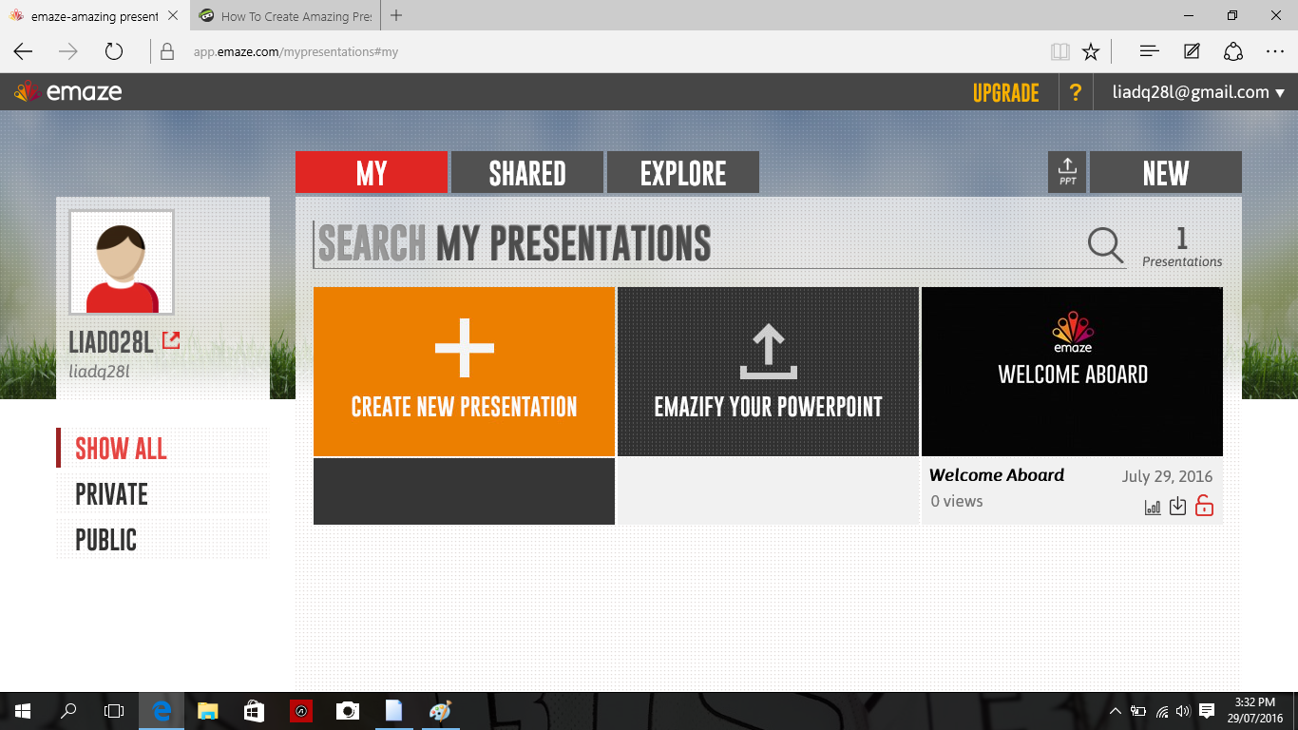1298x730 pixels.
Task: Refresh the browser page
Action: (114, 51)
